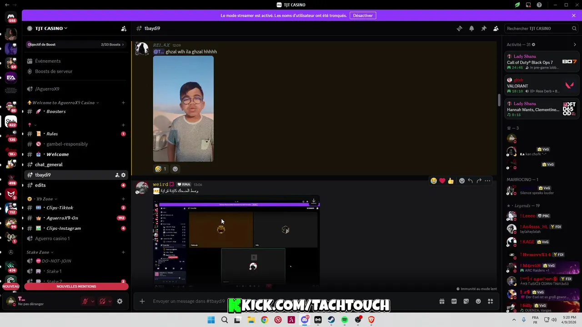Open the gambel-responsibly channel

[x=76, y=144]
